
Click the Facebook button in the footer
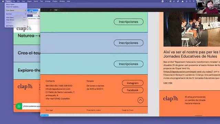coord(133,90)
